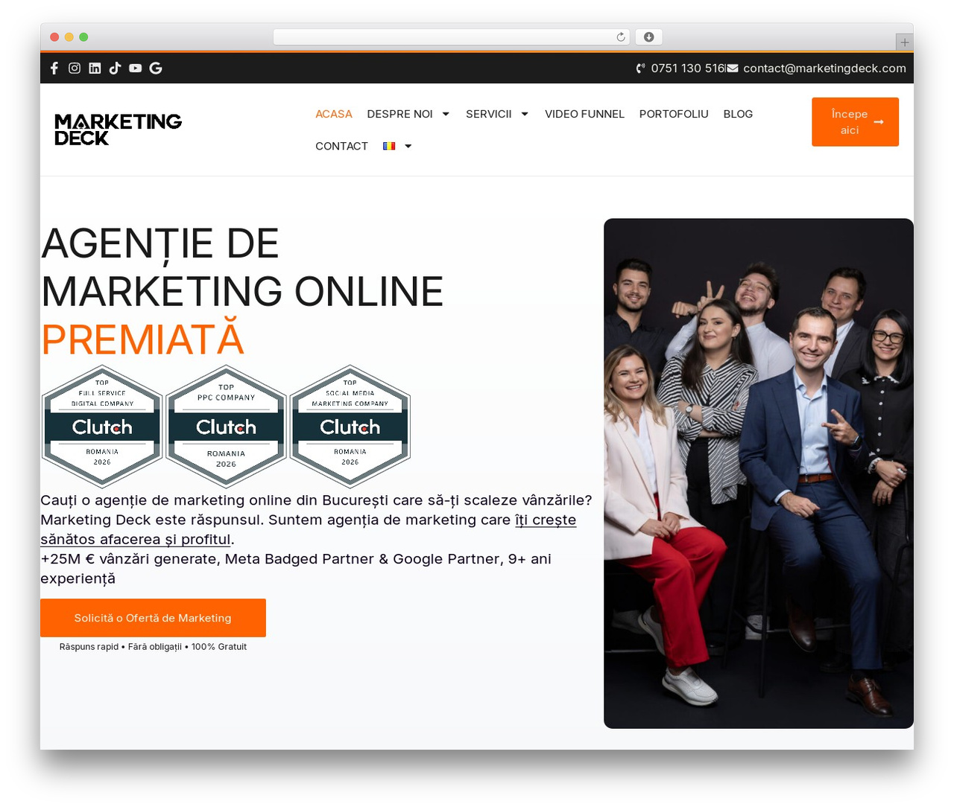
Task: Click the 'AGENȚIE DE MARKETING ONLINE' heading
Action: (242, 267)
